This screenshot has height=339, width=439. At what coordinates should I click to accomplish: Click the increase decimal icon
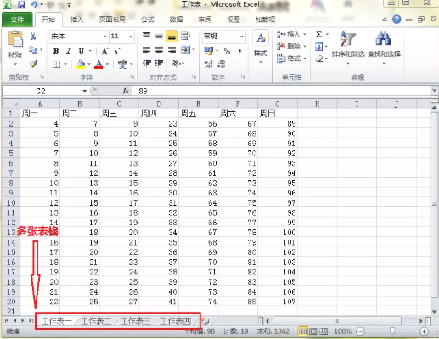pos(209,64)
